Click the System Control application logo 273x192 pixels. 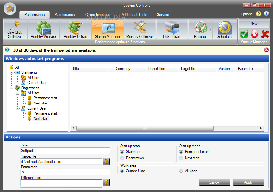(x=10, y=9)
